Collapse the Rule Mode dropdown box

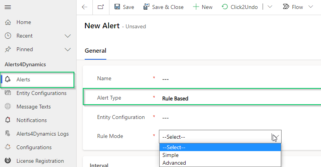(x=220, y=137)
